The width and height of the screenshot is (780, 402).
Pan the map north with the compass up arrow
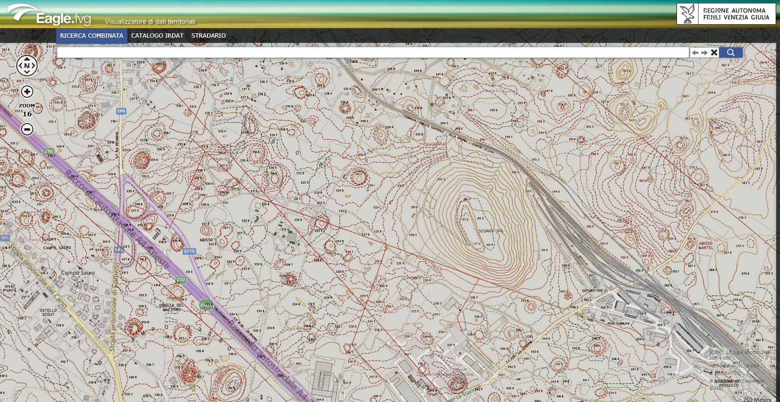click(27, 59)
